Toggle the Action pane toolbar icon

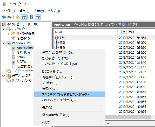(38, 17)
